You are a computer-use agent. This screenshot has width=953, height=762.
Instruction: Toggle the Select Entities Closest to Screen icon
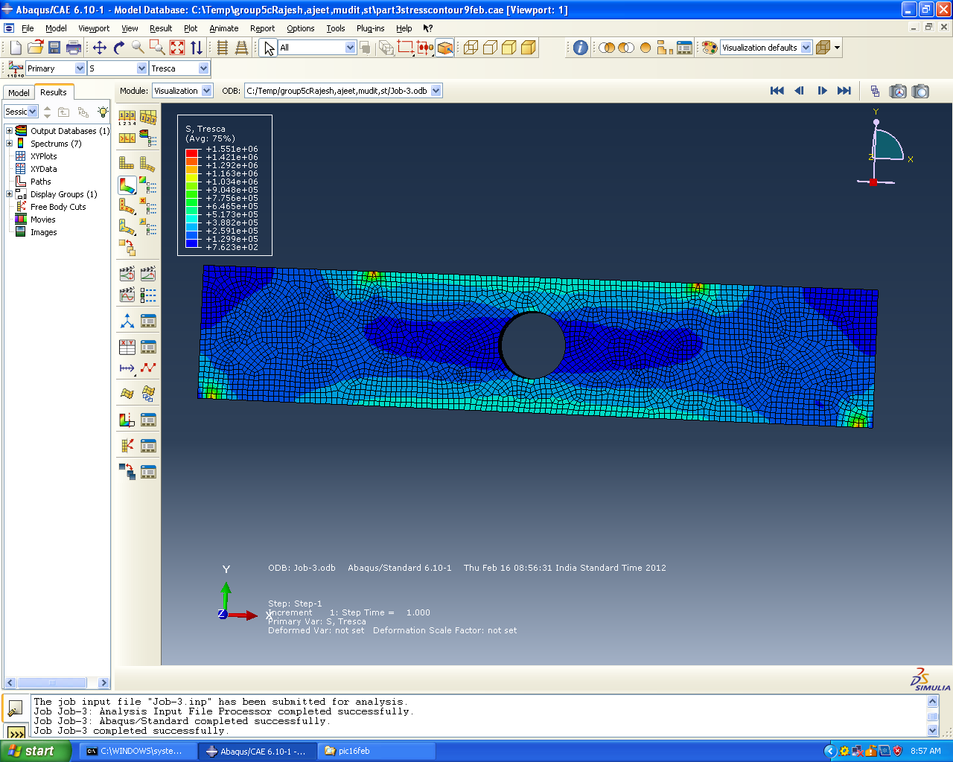pyautogui.click(x=445, y=48)
